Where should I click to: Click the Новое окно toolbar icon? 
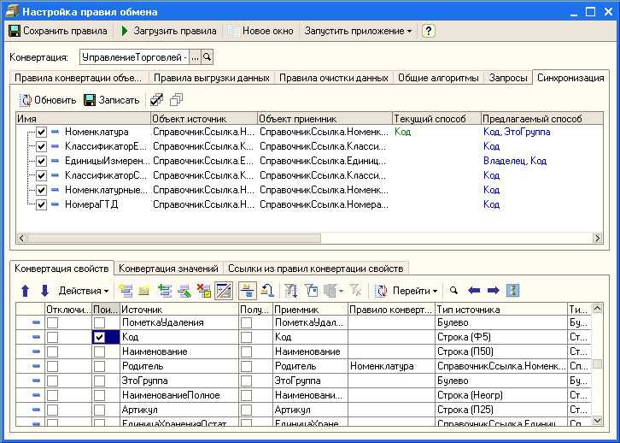[x=234, y=31]
